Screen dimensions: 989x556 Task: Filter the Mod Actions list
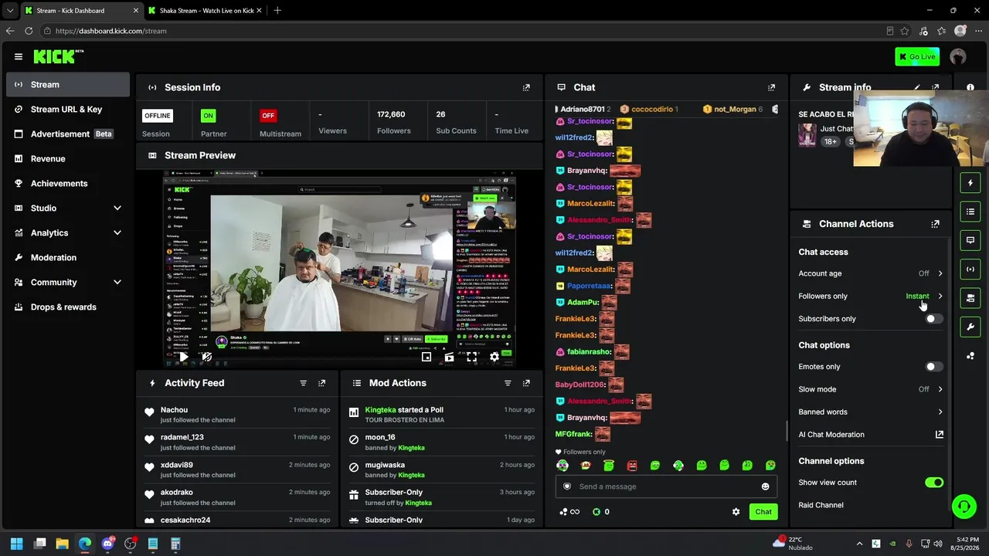click(508, 383)
